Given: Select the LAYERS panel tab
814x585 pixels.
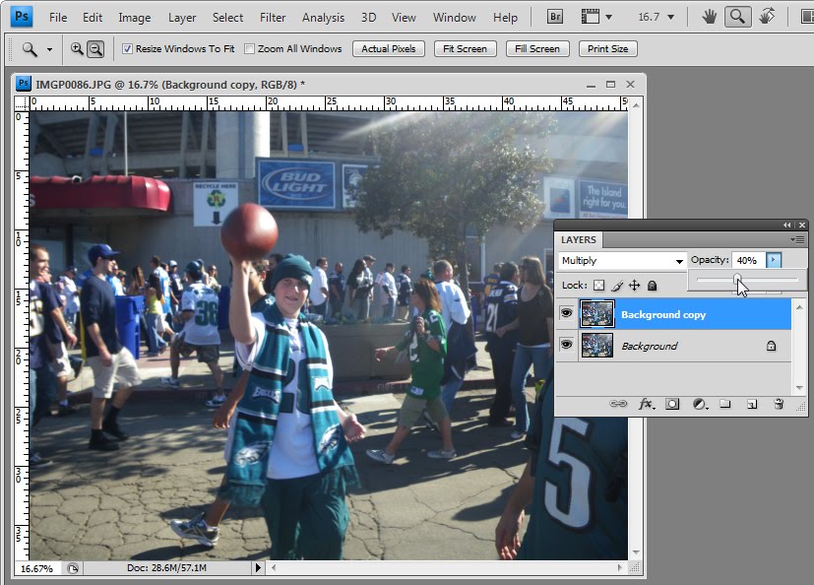Looking at the screenshot, I should (x=579, y=239).
